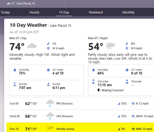This screenshot has height=132, width=154.
Task: Click the Sunset icon
Action: 48,84
